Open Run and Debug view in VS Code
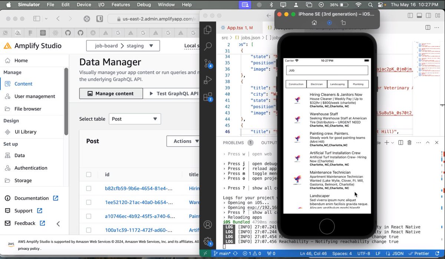 click(x=208, y=79)
